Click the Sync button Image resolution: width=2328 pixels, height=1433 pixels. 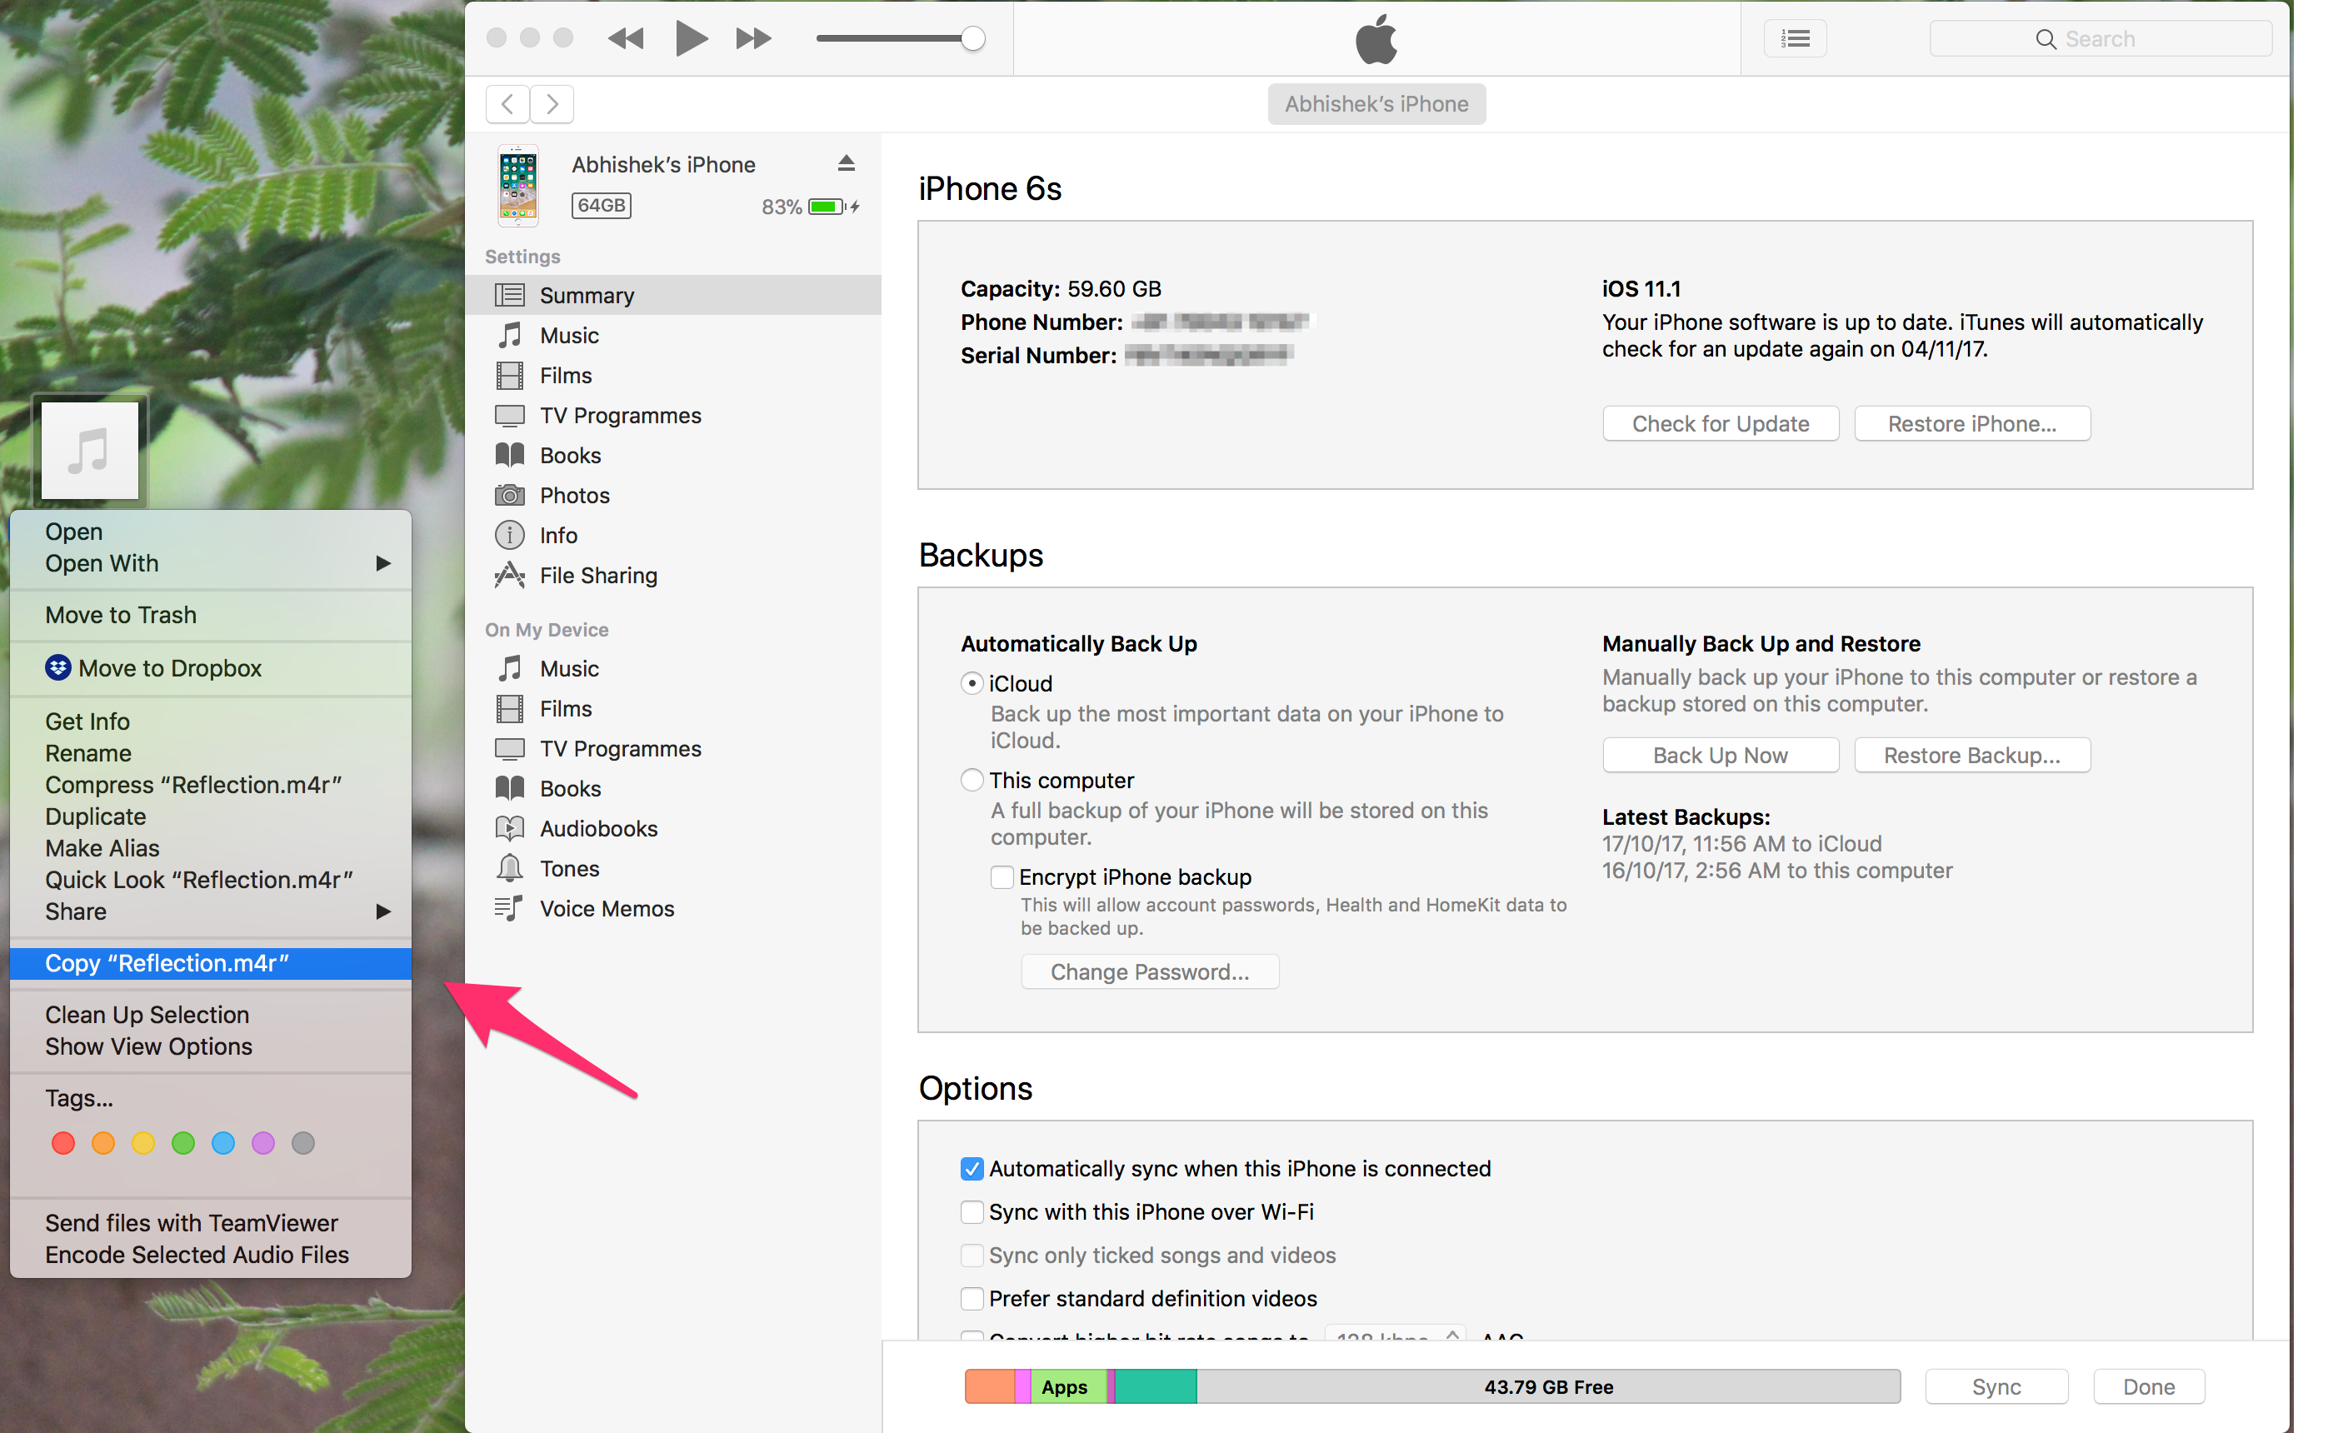pyautogui.click(x=1996, y=1386)
